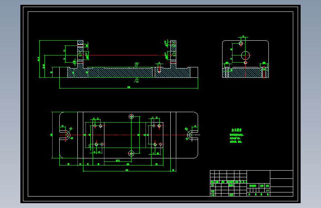Screen dimensions: 321x208
Task: Select the small upper hole in side view
Action: pos(241,43)
